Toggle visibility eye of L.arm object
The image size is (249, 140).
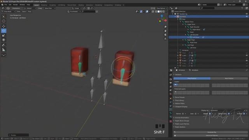pyautogui.click(x=247, y=55)
